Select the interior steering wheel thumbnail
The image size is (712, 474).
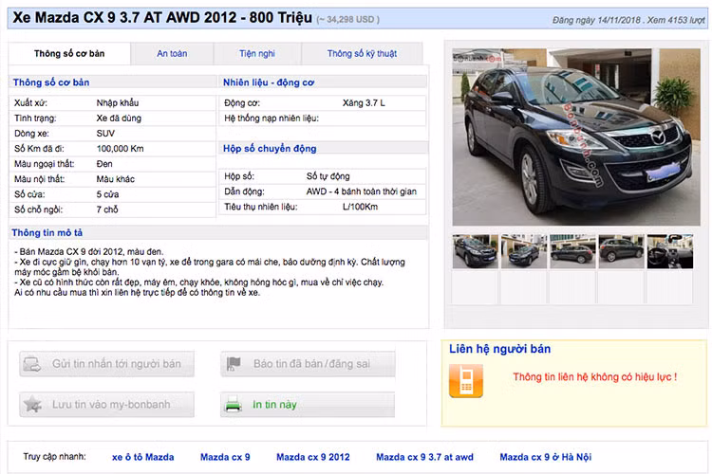click(669, 252)
